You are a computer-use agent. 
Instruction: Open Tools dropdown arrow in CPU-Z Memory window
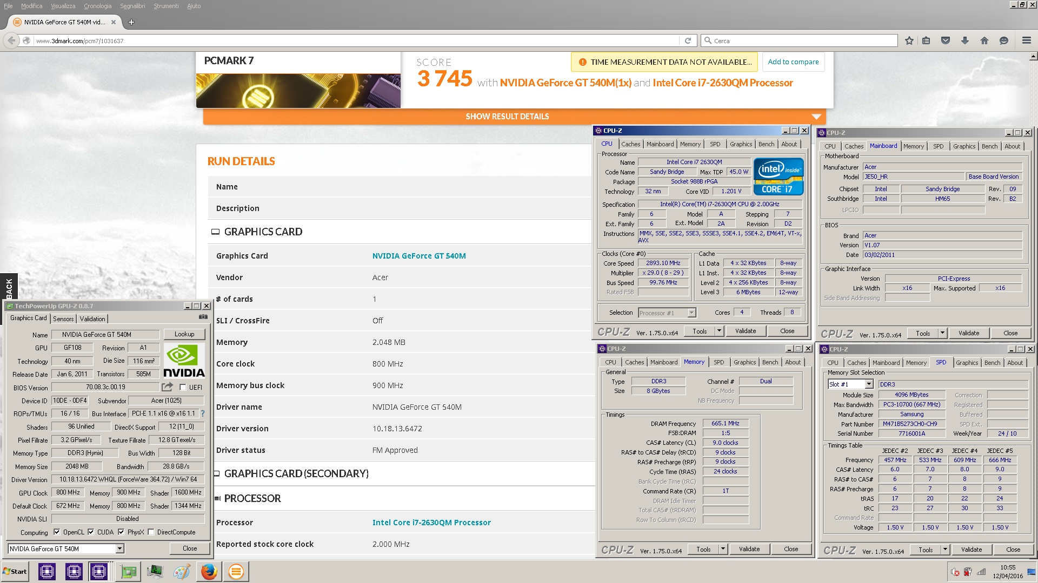pos(723,549)
